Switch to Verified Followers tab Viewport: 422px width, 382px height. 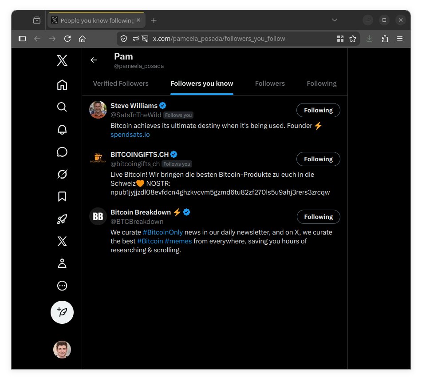121,84
